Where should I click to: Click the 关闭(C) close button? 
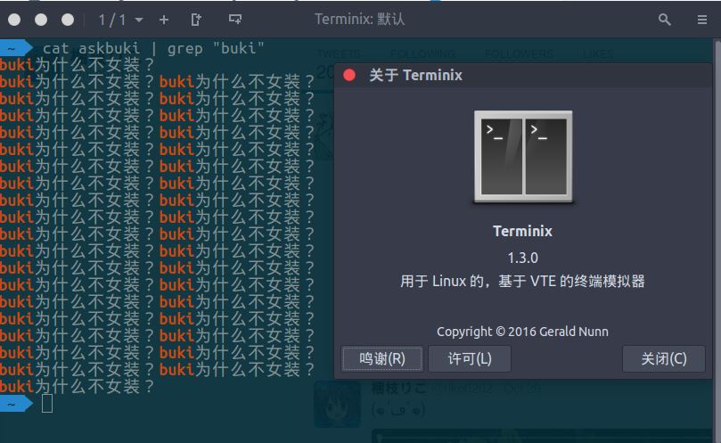click(664, 358)
